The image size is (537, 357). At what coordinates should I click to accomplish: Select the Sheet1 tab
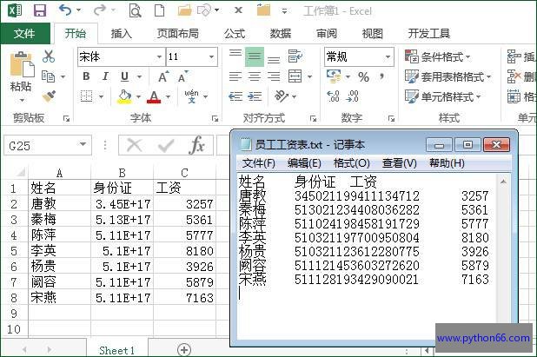[117, 350]
